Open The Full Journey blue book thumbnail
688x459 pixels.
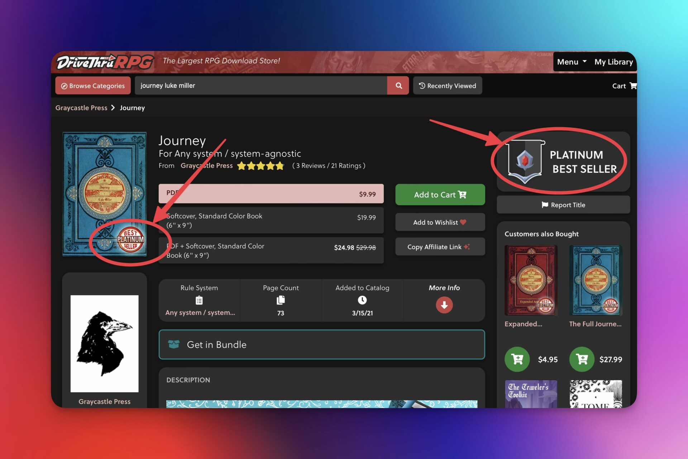pos(596,280)
